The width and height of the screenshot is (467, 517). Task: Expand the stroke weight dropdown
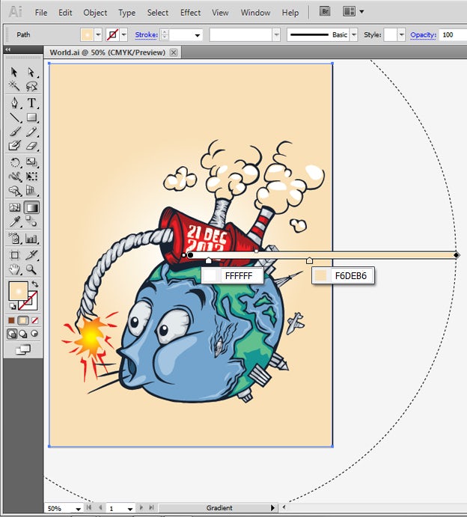(x=198, y=35)
